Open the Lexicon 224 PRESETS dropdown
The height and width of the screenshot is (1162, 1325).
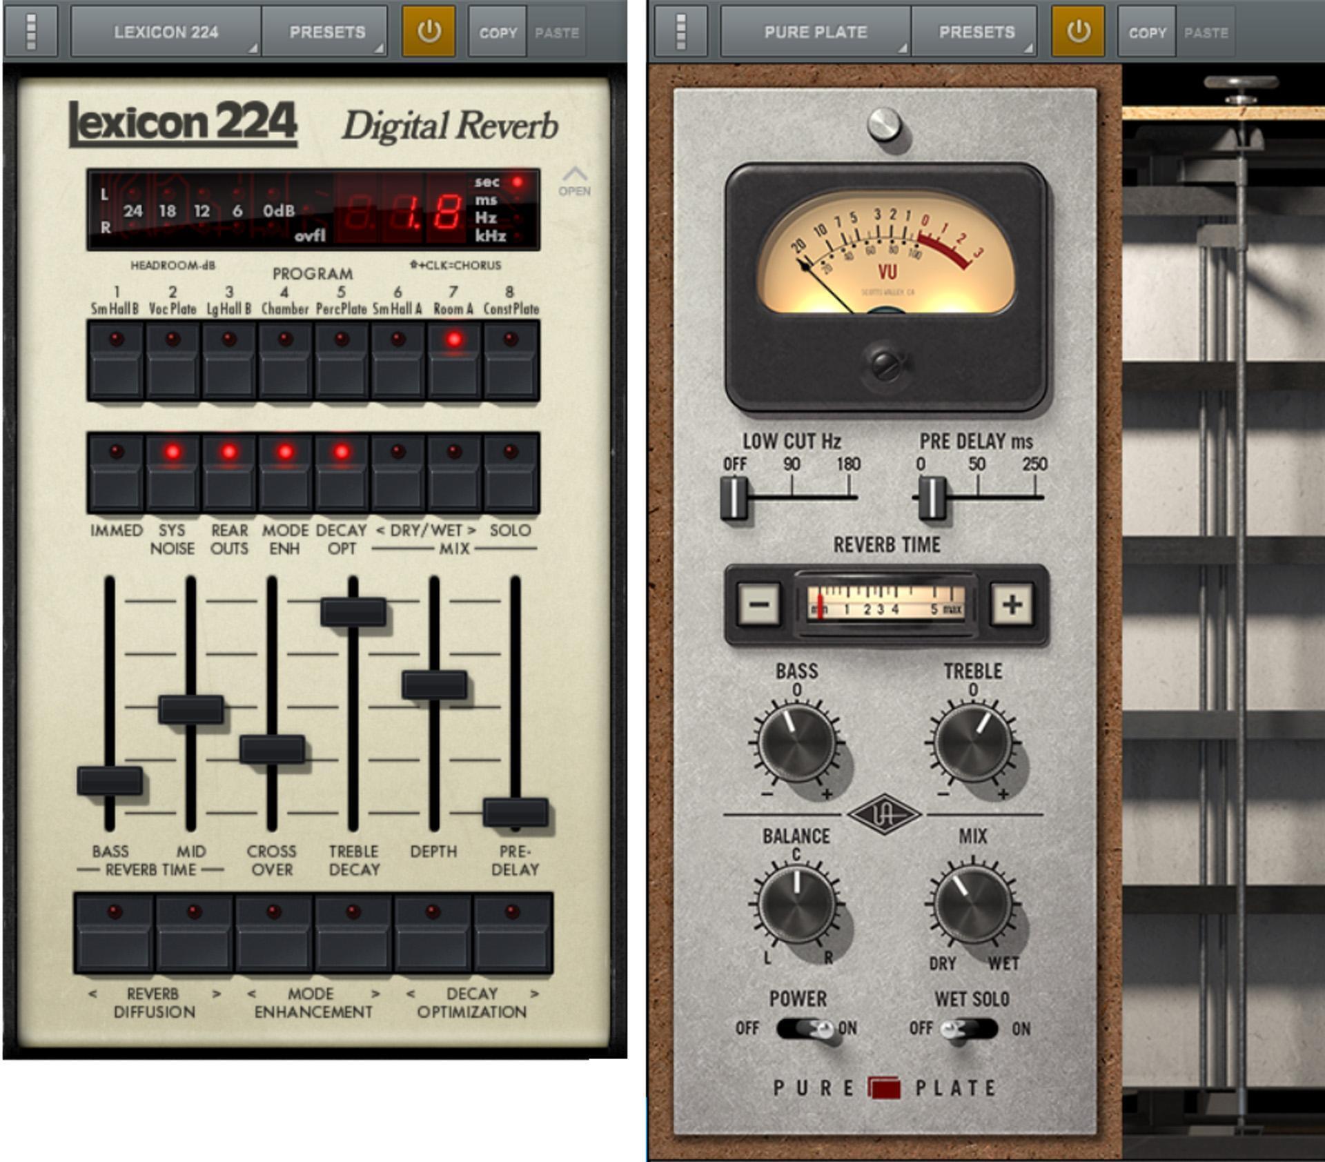[x=324, y=31]
